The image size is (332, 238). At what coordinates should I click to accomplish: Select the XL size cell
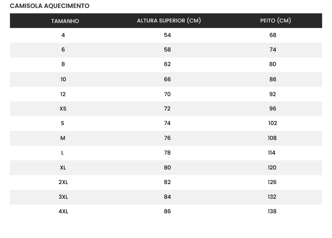click(x=63, y=168)
